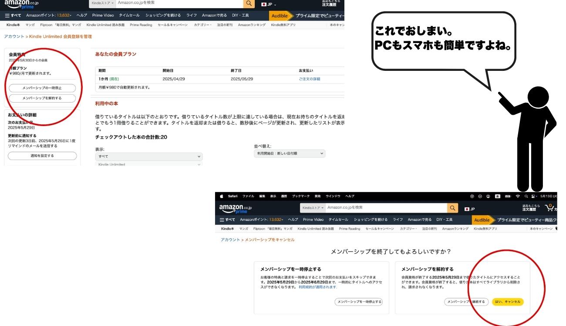Open the Apple menu in the macOS menu bar

[x=221, y=196]
